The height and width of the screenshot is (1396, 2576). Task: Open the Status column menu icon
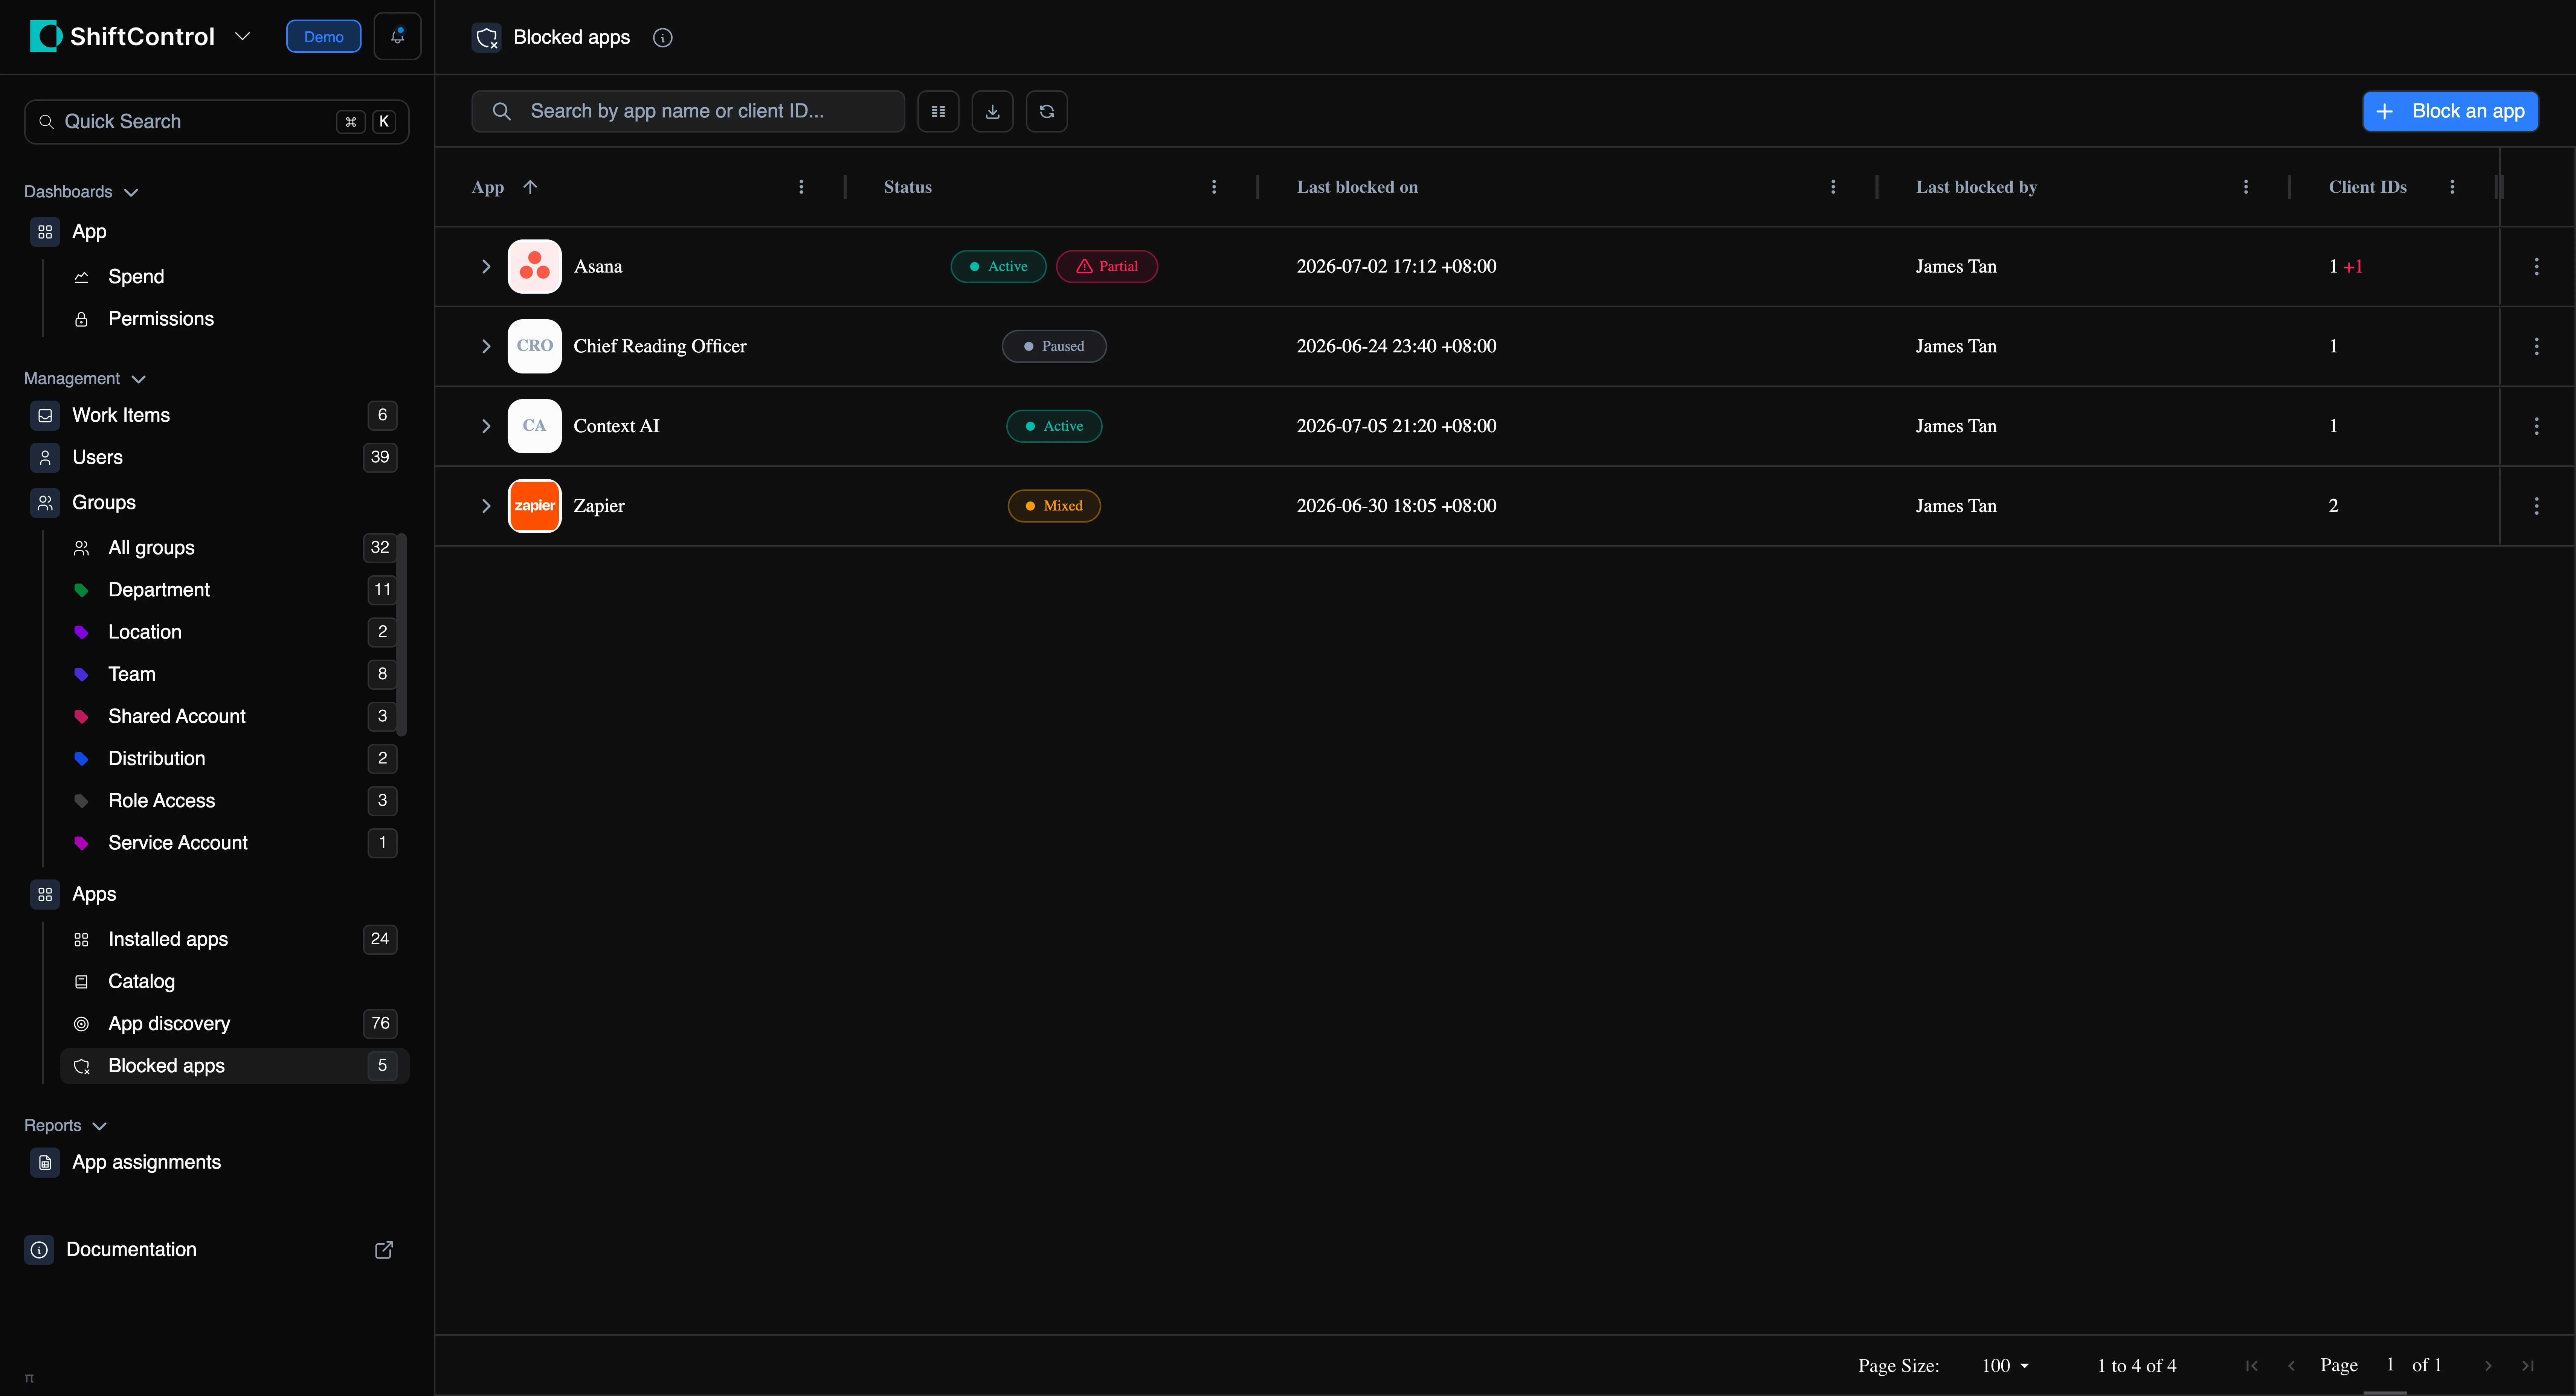1214,187
